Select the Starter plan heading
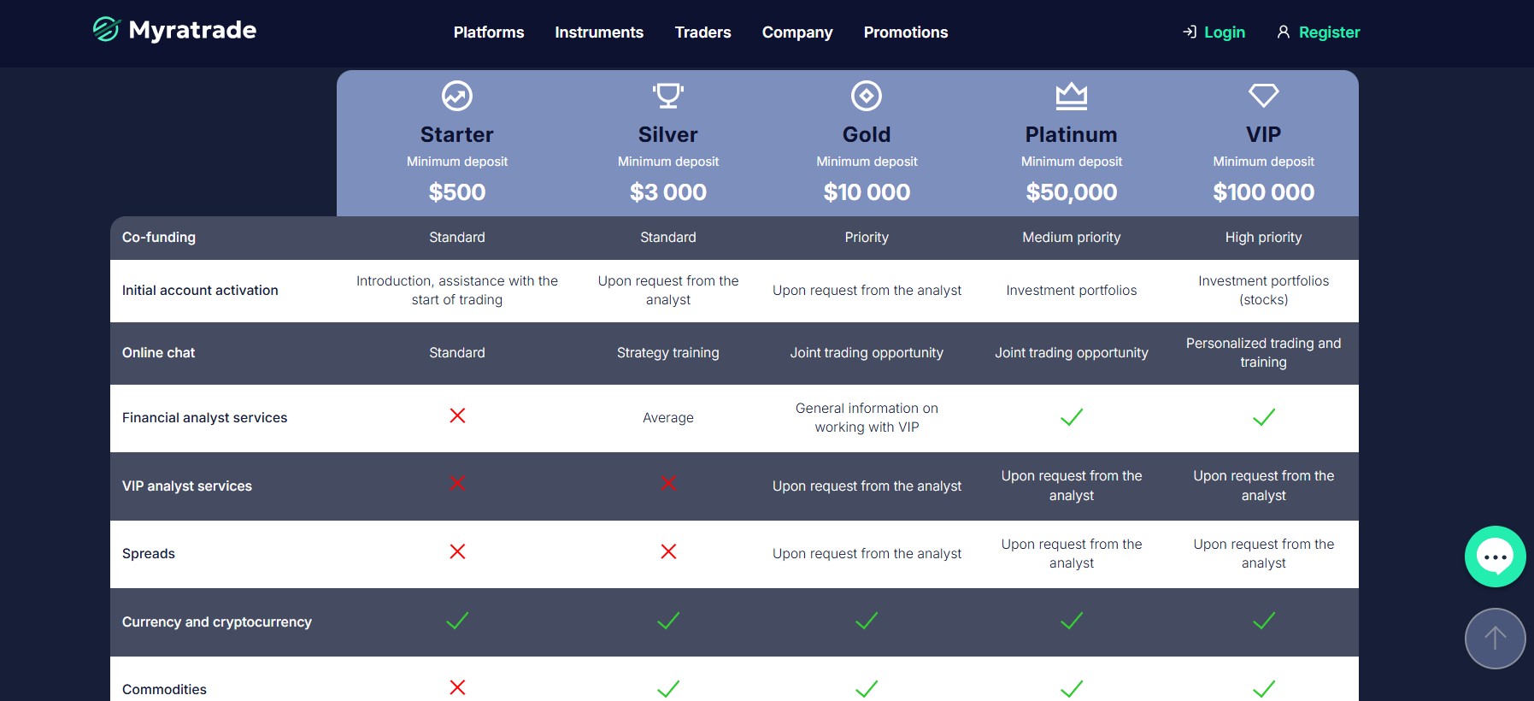This screenshot has width=1534, height=701. tap(457, 135)
